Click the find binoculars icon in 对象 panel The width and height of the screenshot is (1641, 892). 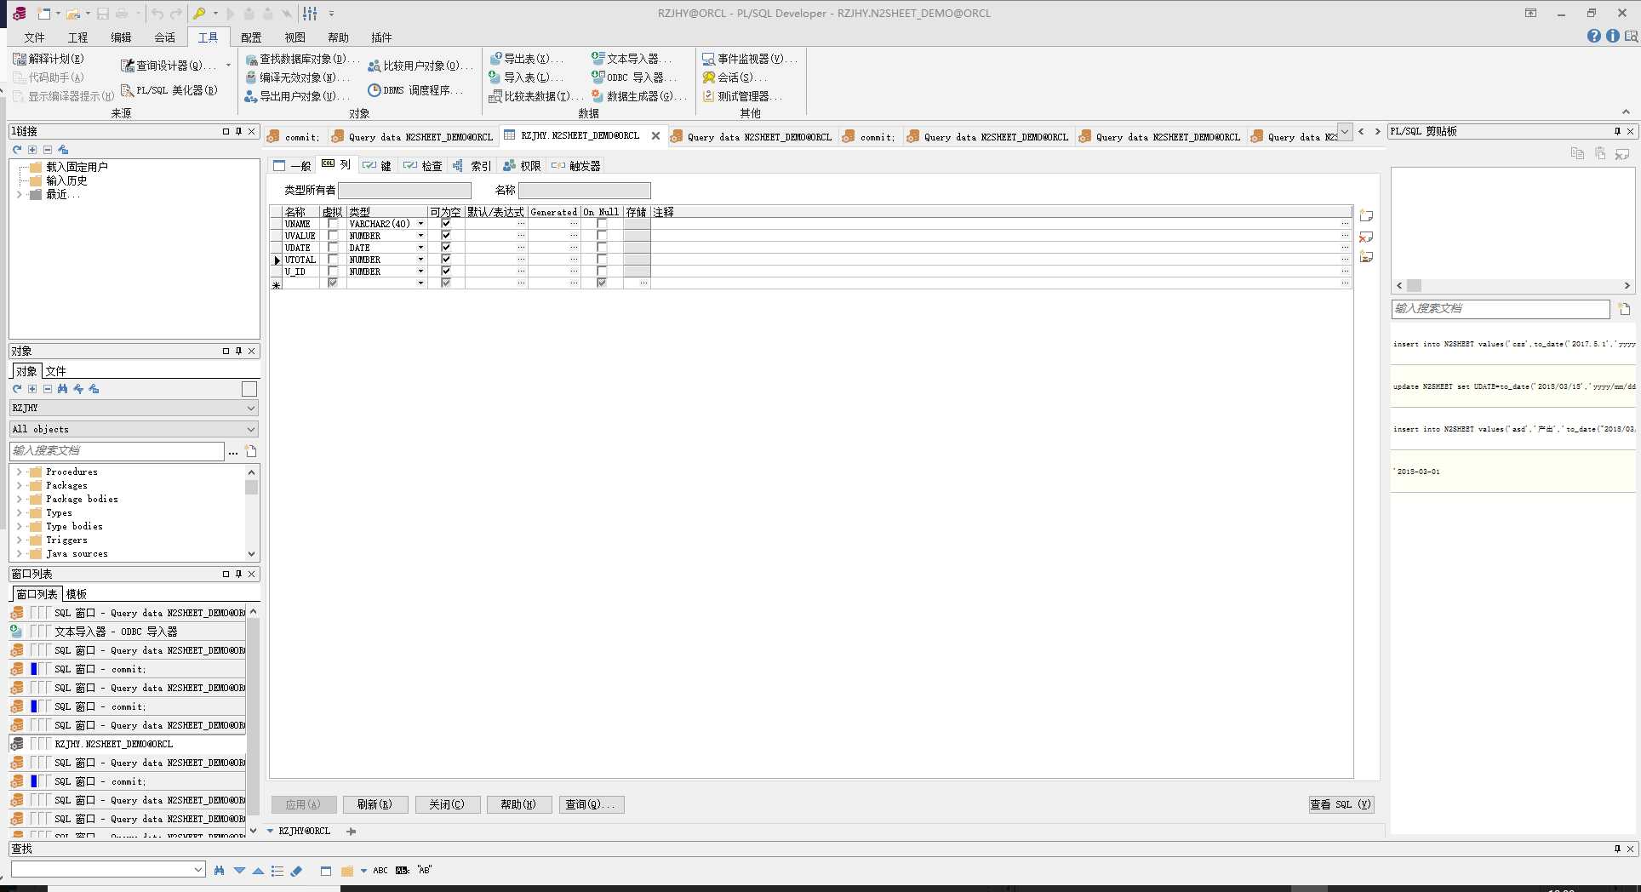(63, 389)
